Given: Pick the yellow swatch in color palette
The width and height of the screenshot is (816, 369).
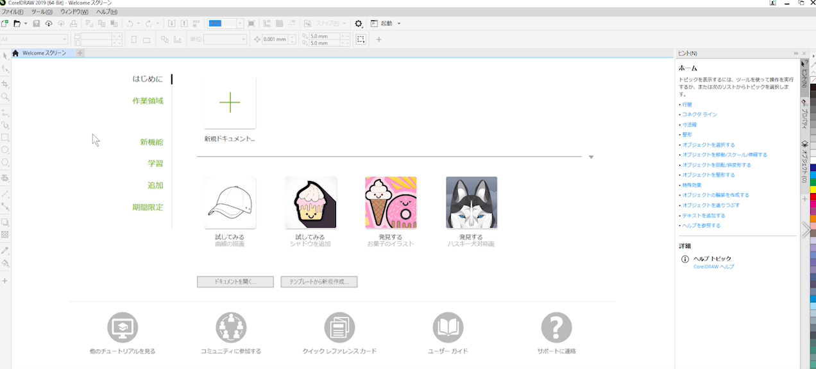Looking at the screenshot, I should tap(813, 189).
